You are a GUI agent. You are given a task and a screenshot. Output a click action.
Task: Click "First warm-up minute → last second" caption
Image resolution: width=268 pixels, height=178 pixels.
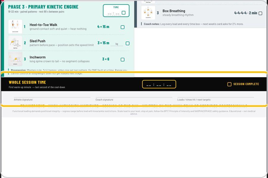click(37, 87)
